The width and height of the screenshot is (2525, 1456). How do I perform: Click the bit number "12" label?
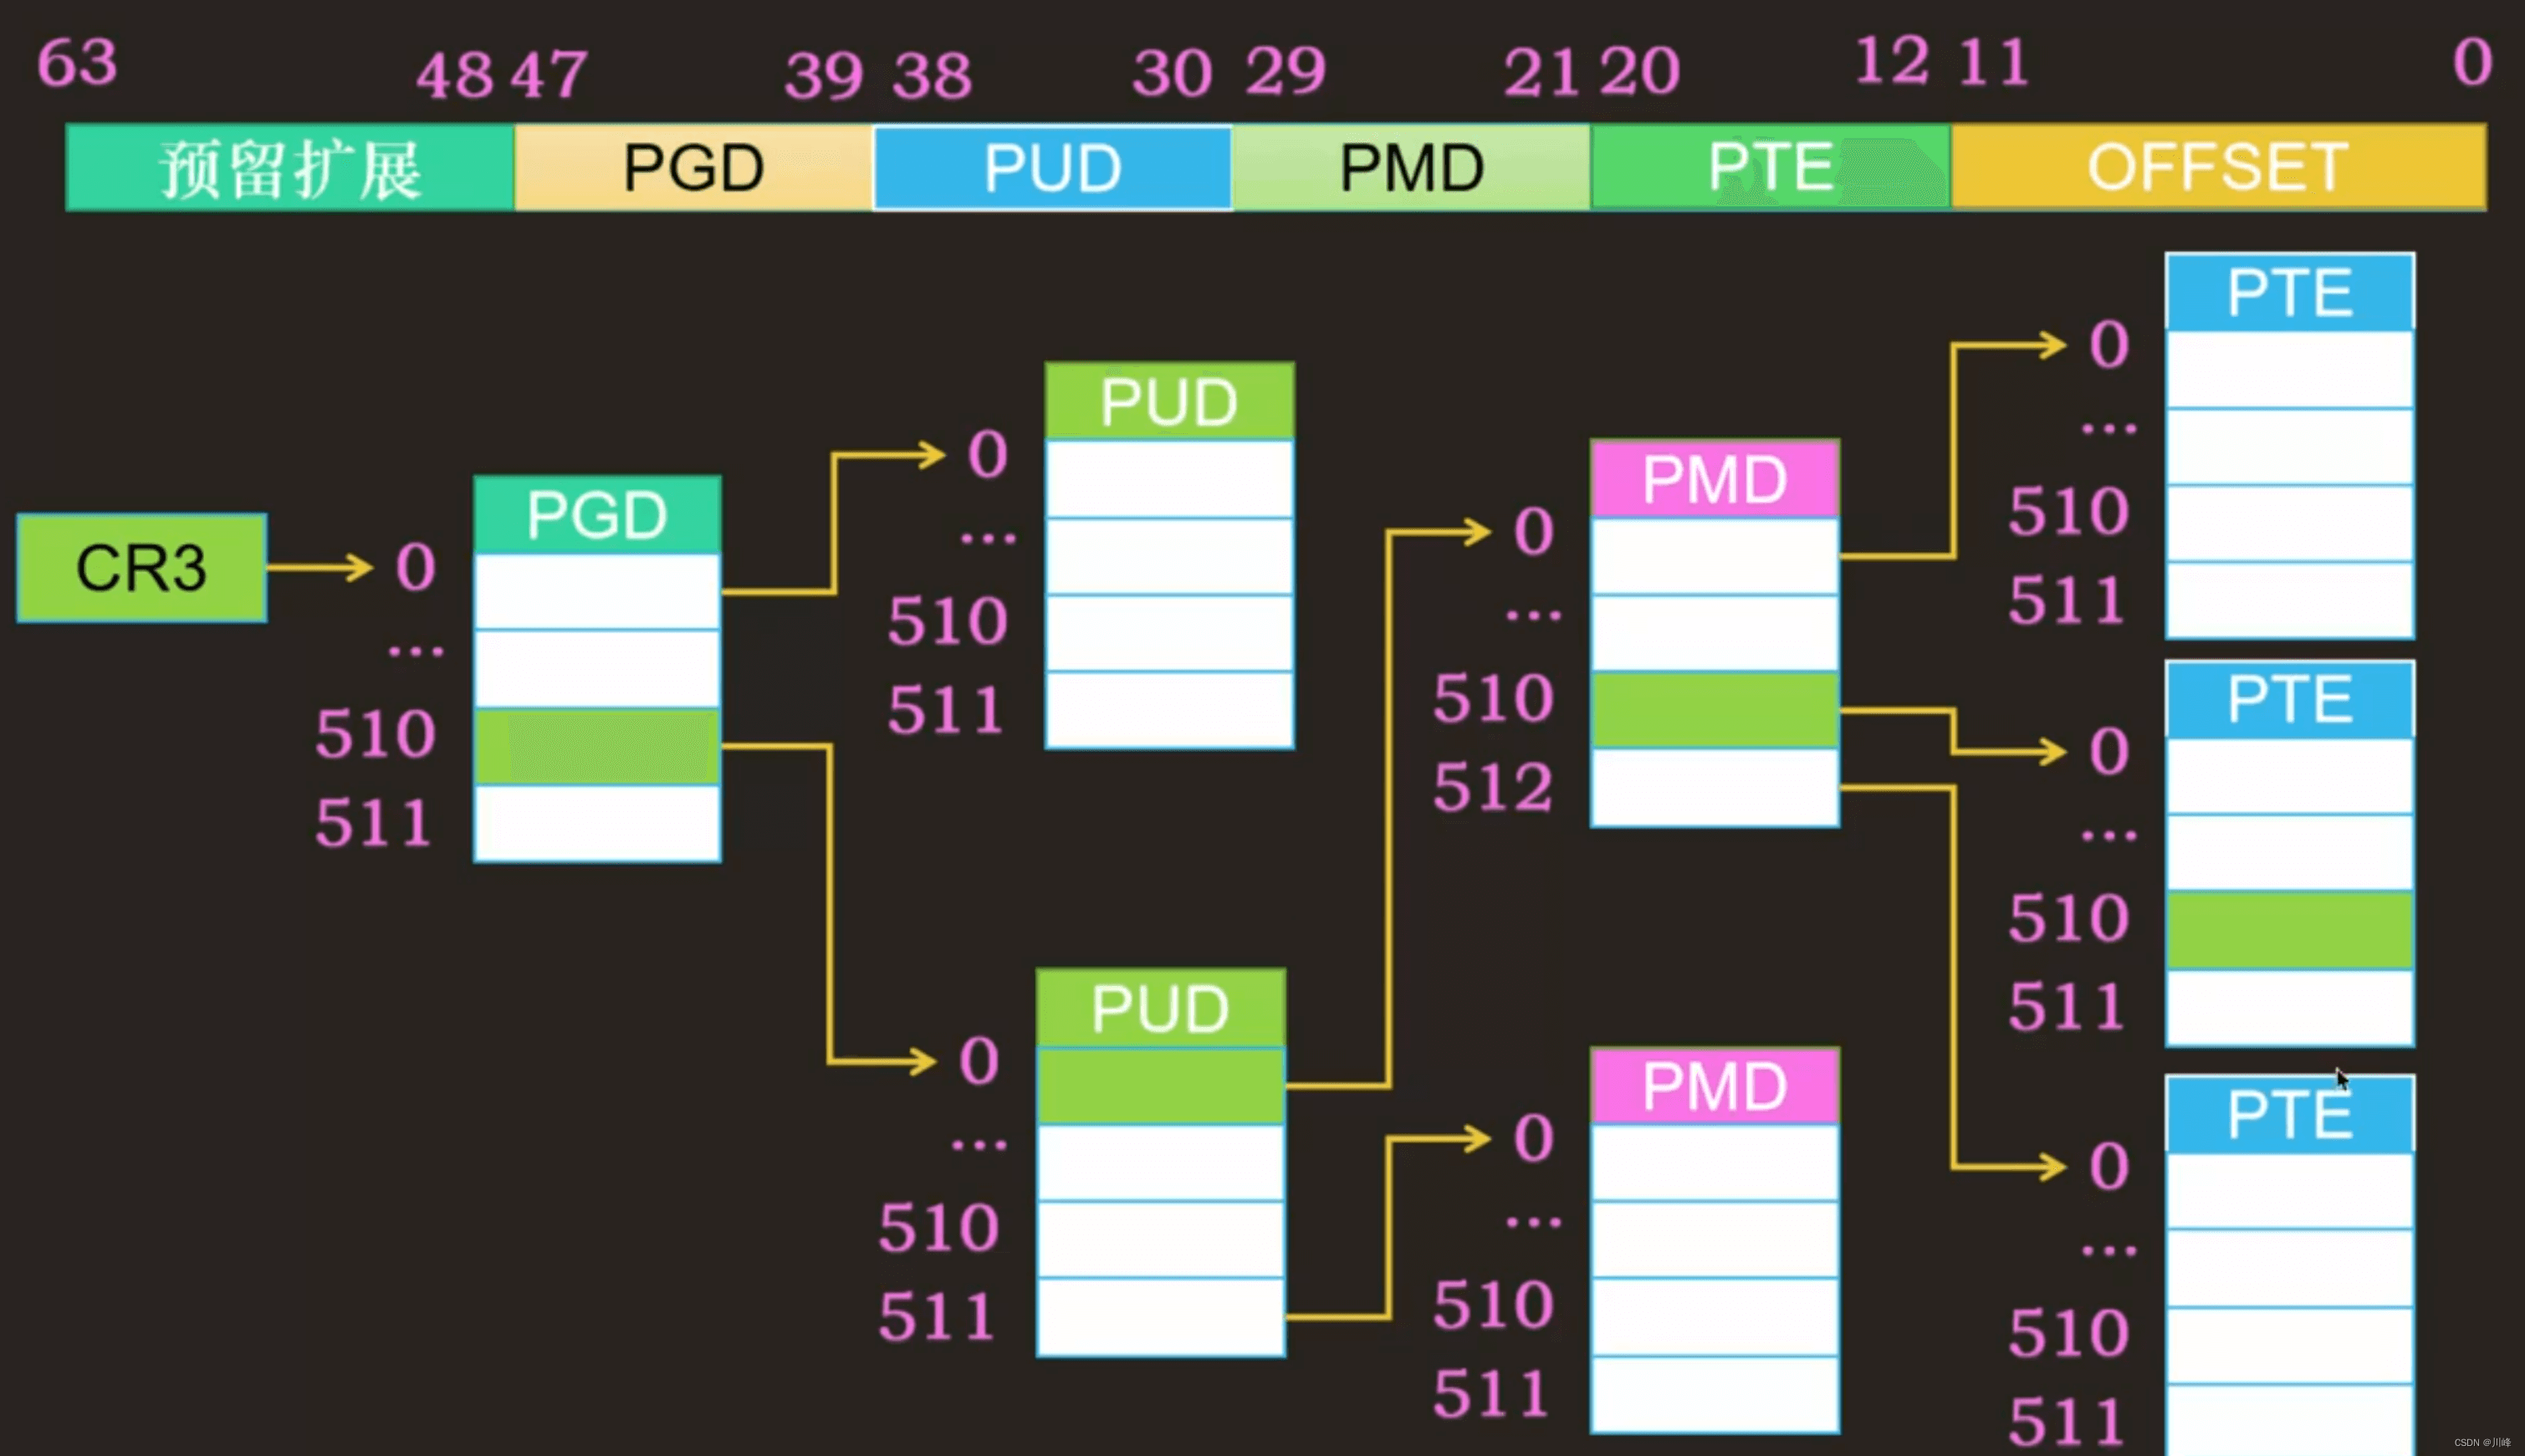[x=1892, y=61]
